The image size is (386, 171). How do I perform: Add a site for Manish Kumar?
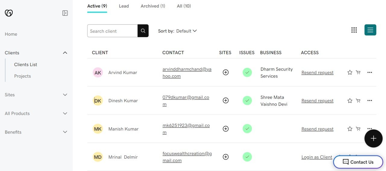[x=225, y=129]
